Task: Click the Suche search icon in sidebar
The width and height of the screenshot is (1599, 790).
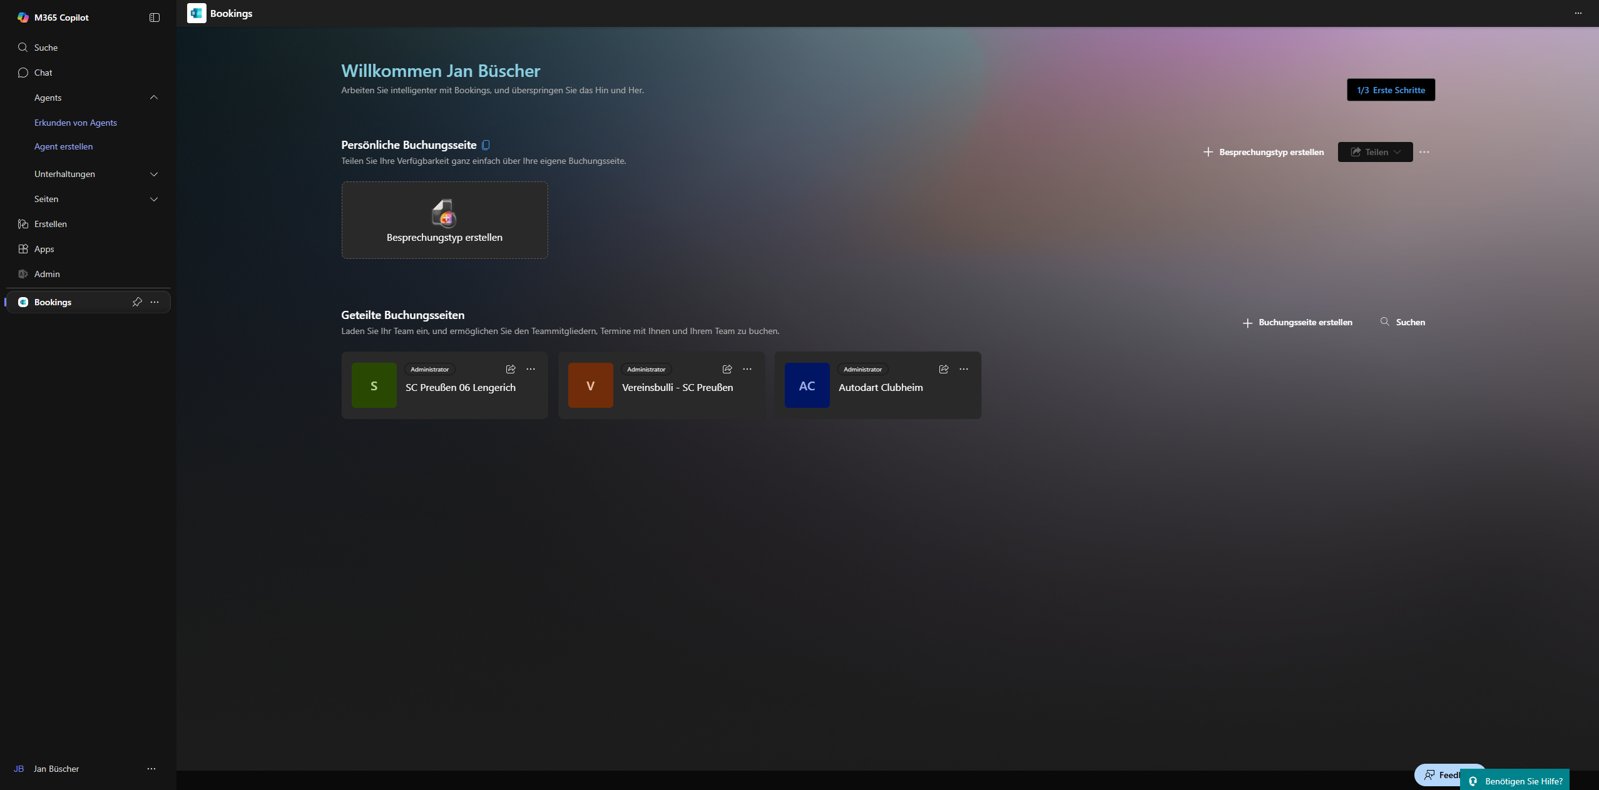Action: [x=23, y=48]
